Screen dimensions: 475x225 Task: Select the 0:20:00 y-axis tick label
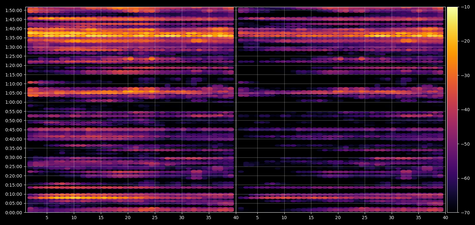[14, 176]
